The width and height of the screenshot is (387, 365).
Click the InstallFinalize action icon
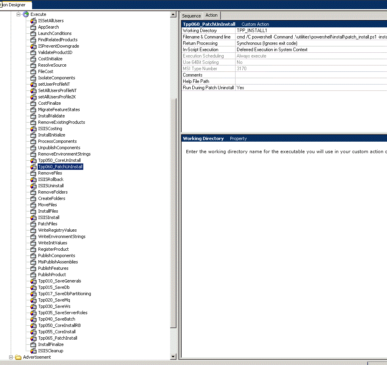33,344
